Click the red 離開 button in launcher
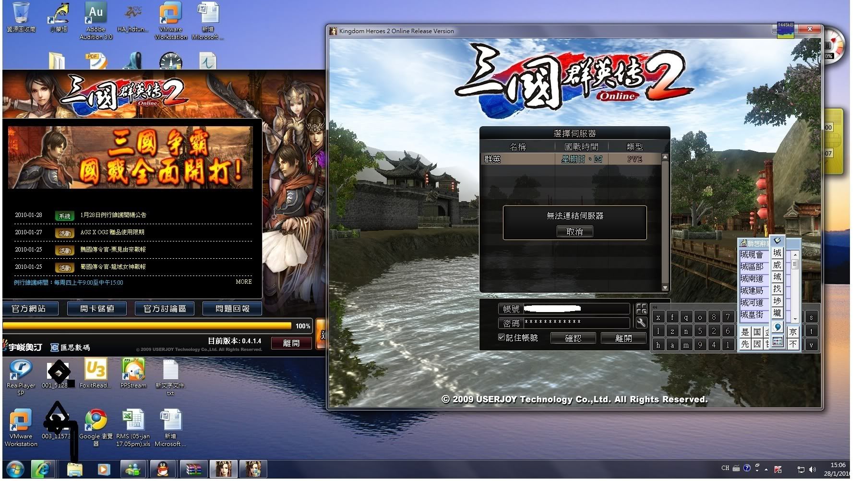This screenshot has height=481, width=861. 291,343
